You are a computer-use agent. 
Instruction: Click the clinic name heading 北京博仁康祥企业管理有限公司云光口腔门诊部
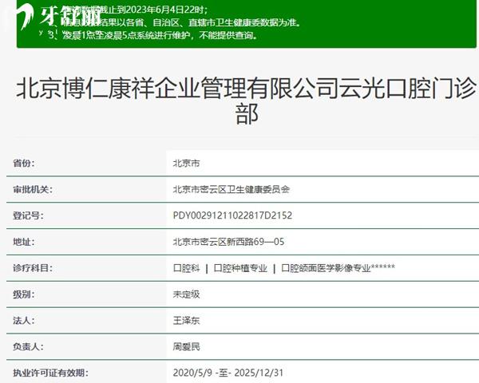(246, 101)
